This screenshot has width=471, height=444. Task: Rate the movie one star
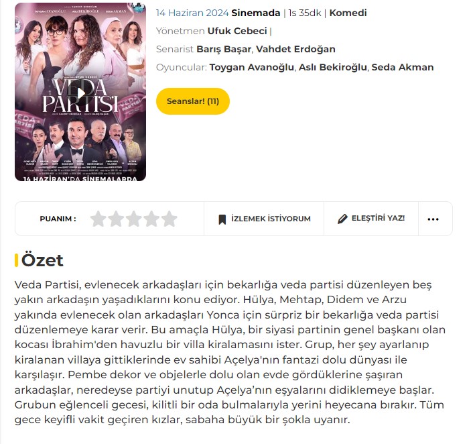[98, 219]
